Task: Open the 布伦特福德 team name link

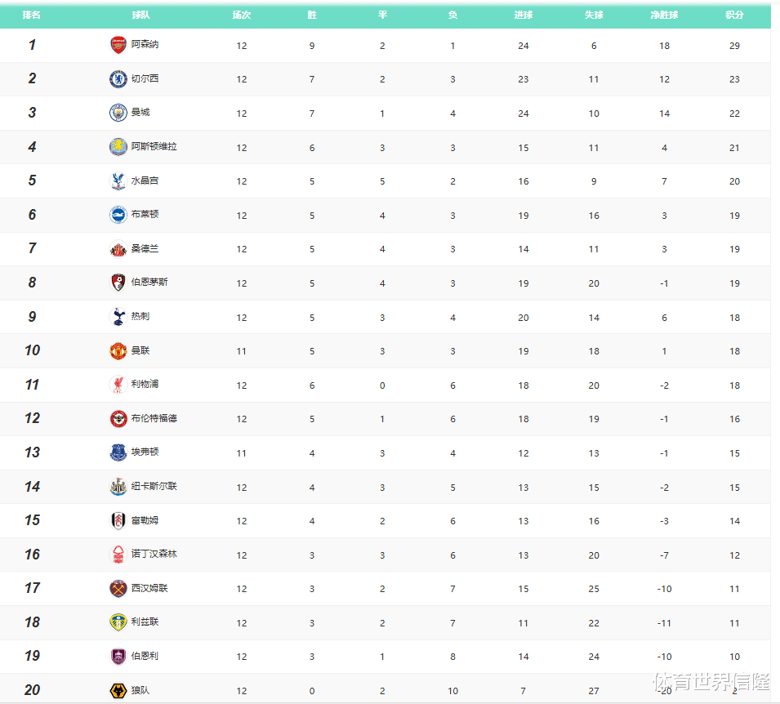Action: [x=154, y=419]
